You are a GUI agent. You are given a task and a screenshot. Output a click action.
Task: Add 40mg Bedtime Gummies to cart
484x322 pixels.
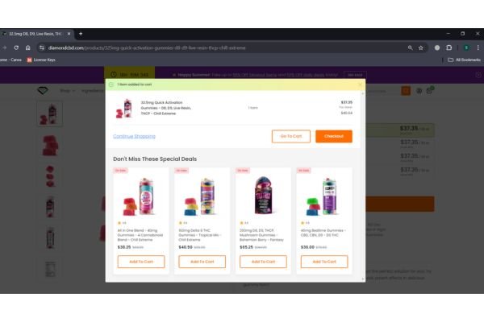(x=324, y=262)
